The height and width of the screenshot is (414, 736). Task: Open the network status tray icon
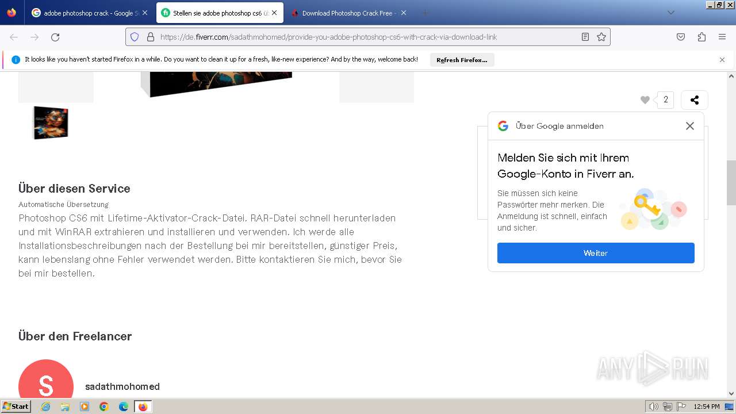(668, 407)
